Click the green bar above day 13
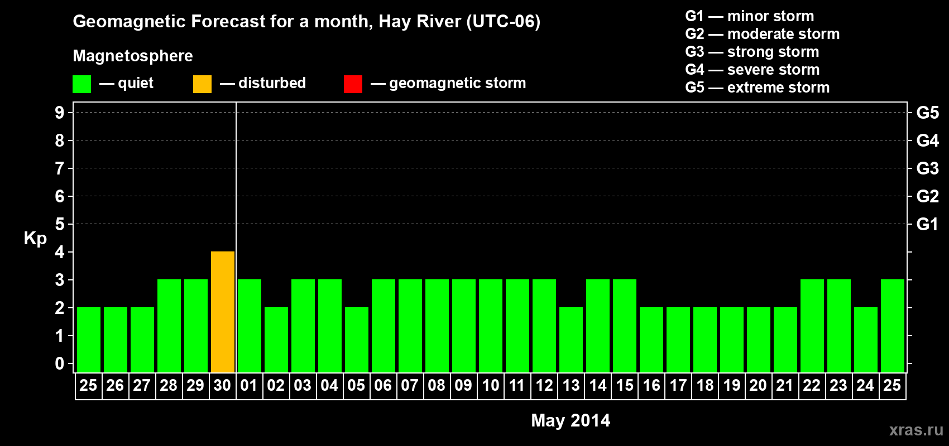Viewport: 949px width, 446px height. coord(571,340)
